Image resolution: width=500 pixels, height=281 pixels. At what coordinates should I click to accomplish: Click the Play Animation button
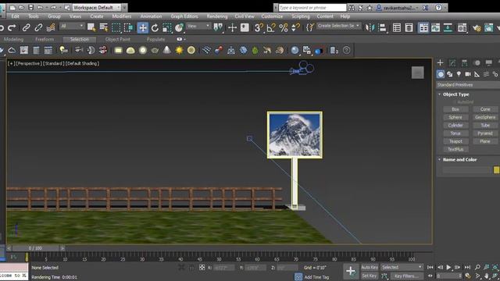(x=448, y=267)
